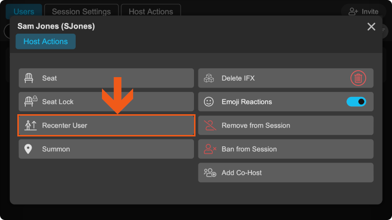Click the Remove from Session text label
The width and height of the screenshot is (392, 220).
pos(255,126)
